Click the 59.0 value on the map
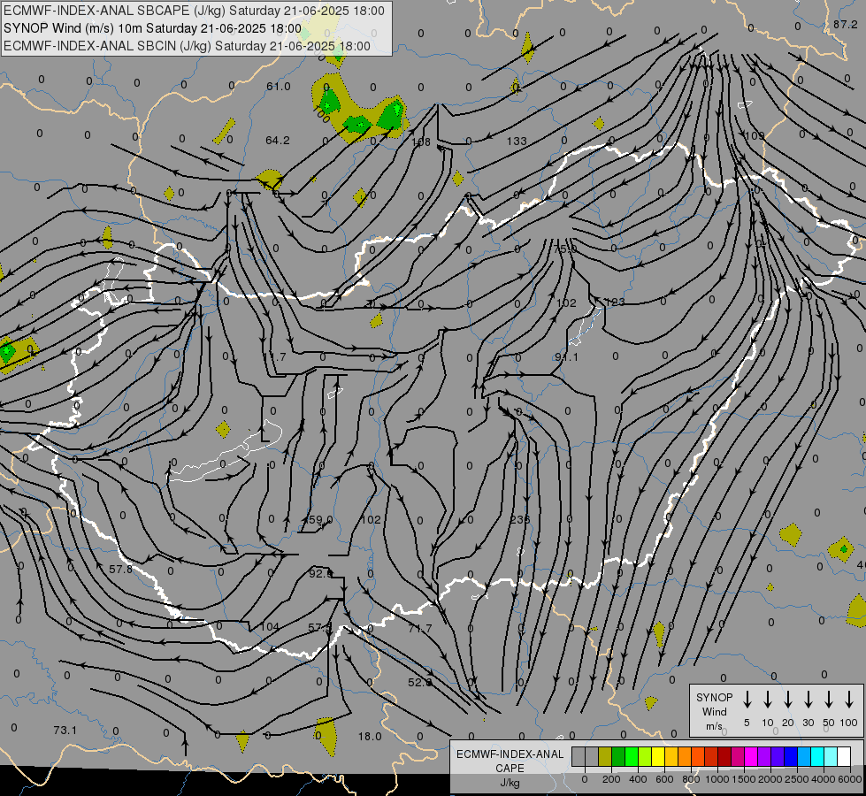Viewport: 866px width, 796px height. 320,520
